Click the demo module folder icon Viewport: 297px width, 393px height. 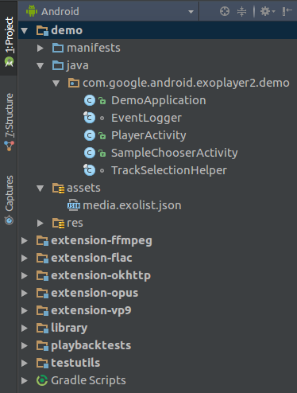42,30
